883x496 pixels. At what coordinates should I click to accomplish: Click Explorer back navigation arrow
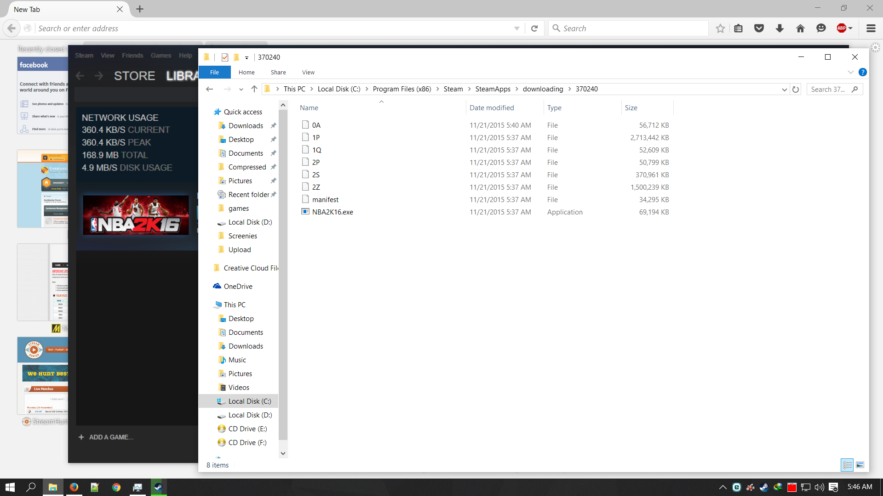click(x=210, y=89)
